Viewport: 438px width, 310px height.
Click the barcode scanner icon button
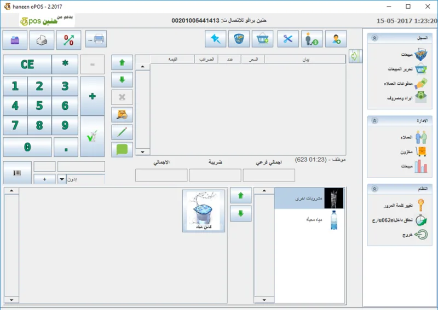(x=18, y=173)
